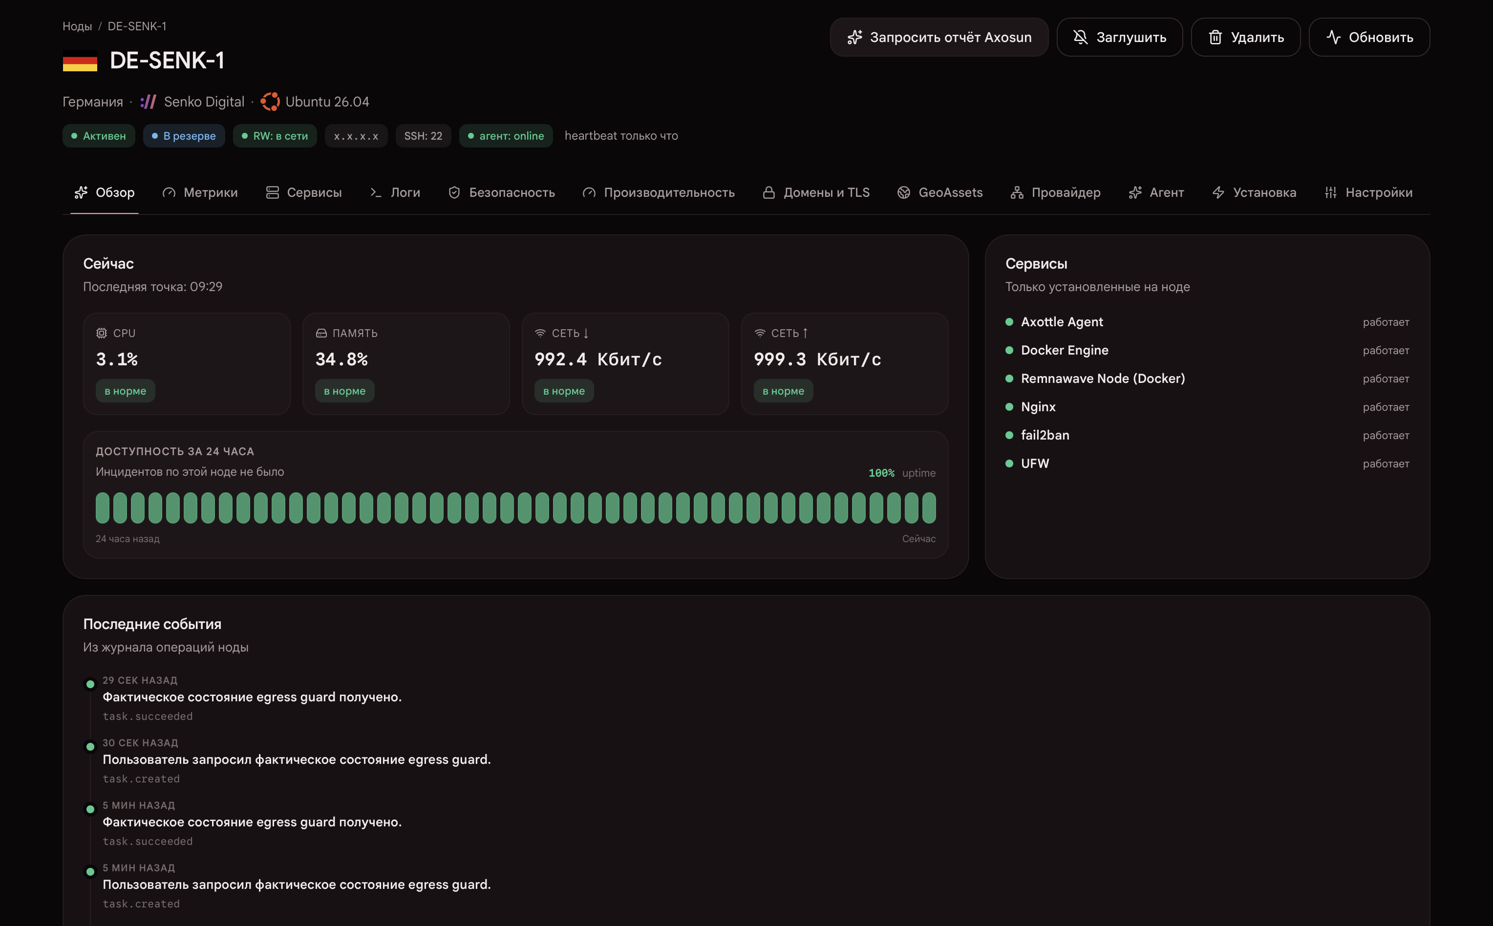Viewport: 1493px width, 926px height.
Task: Delete the node with Удалить
Action: [1246, 37]
